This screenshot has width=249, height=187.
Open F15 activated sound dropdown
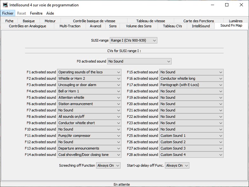click(x=191, y=72)
